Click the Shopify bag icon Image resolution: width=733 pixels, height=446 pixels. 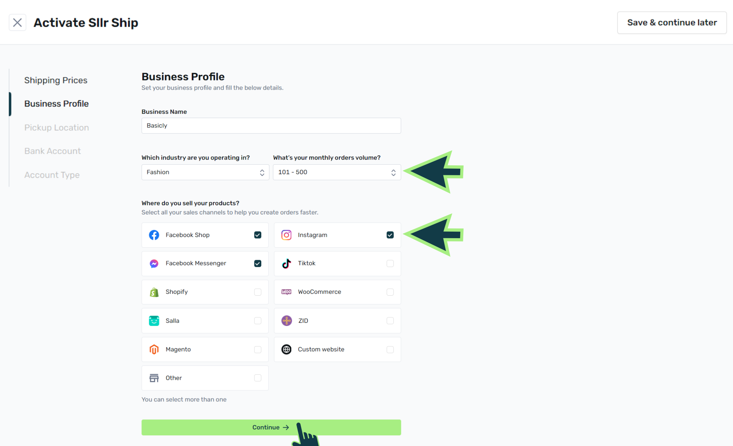click(154, 292)
